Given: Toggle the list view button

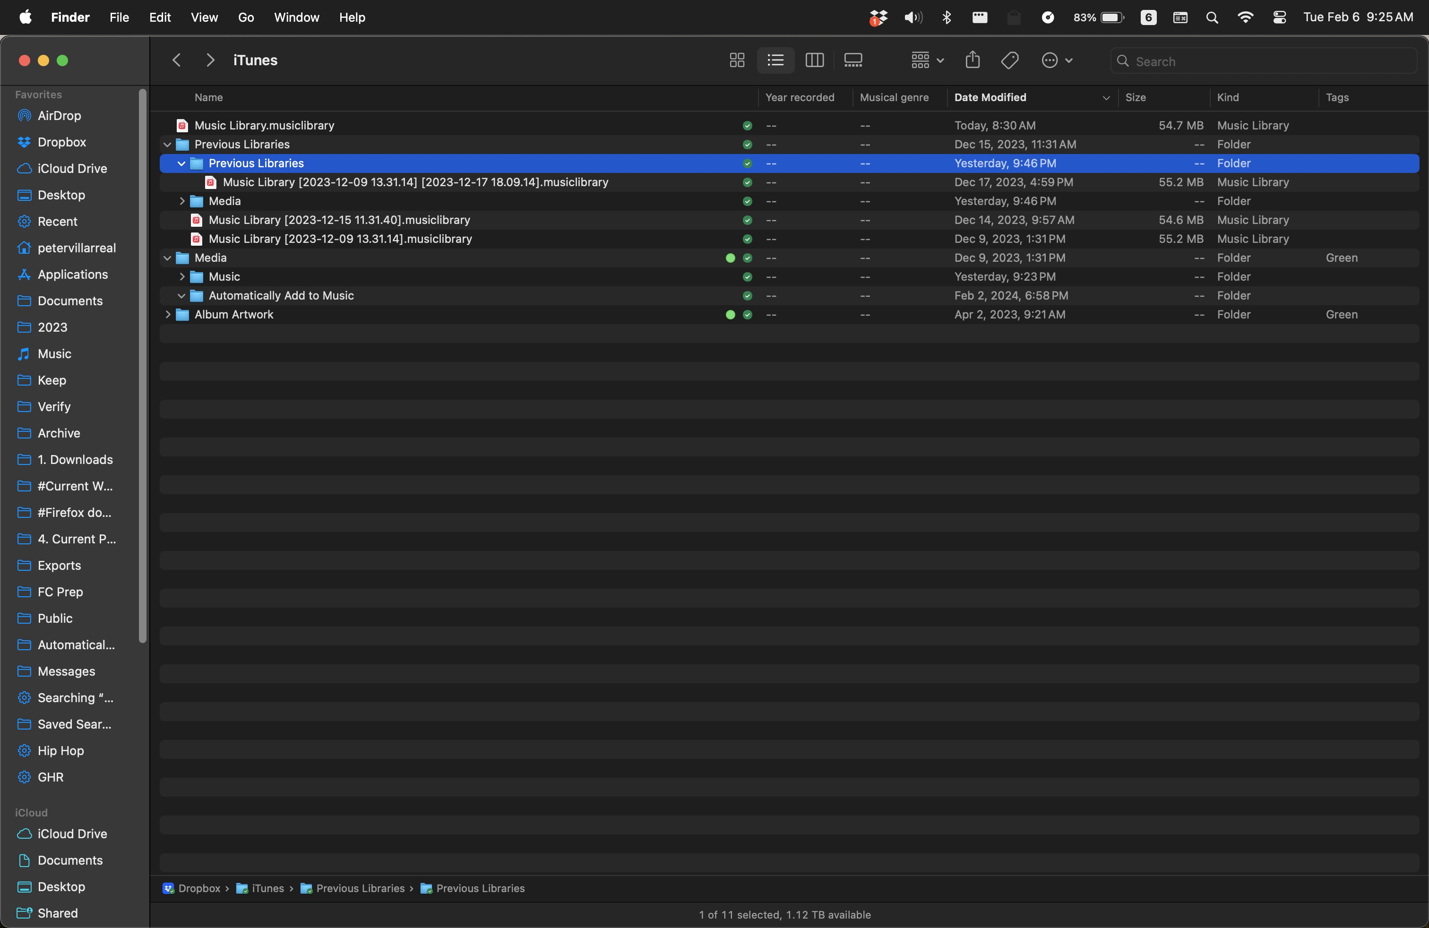Looking at the screenshot, I should click(x=775, y=60).
